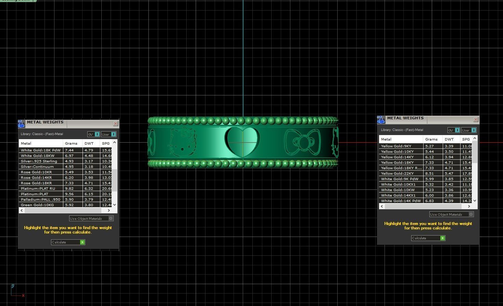The image size is (503, 306).
Task: Click the right arrow of the Rose Gold list horizontal scrollbar
Action: click(x=109, y=211)
